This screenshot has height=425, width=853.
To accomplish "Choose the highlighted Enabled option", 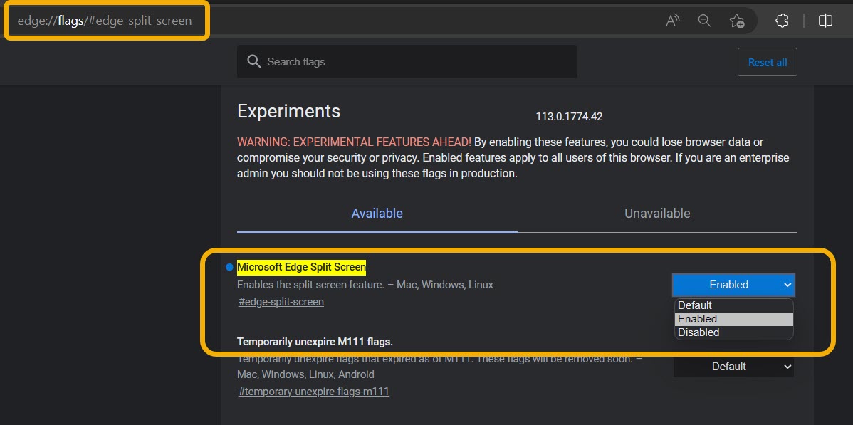I will pos(696,318).
